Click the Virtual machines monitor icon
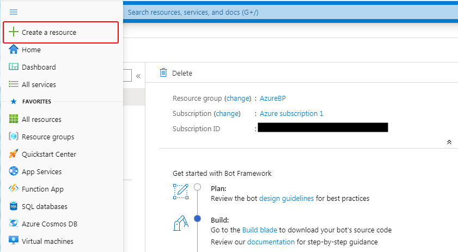The width and height of the screenshot is (458, 252). (14, 241)
